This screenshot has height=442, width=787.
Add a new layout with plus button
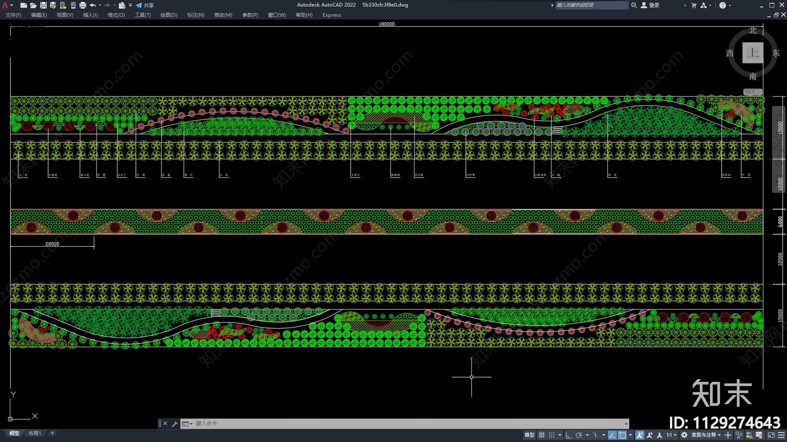[52, 433]
